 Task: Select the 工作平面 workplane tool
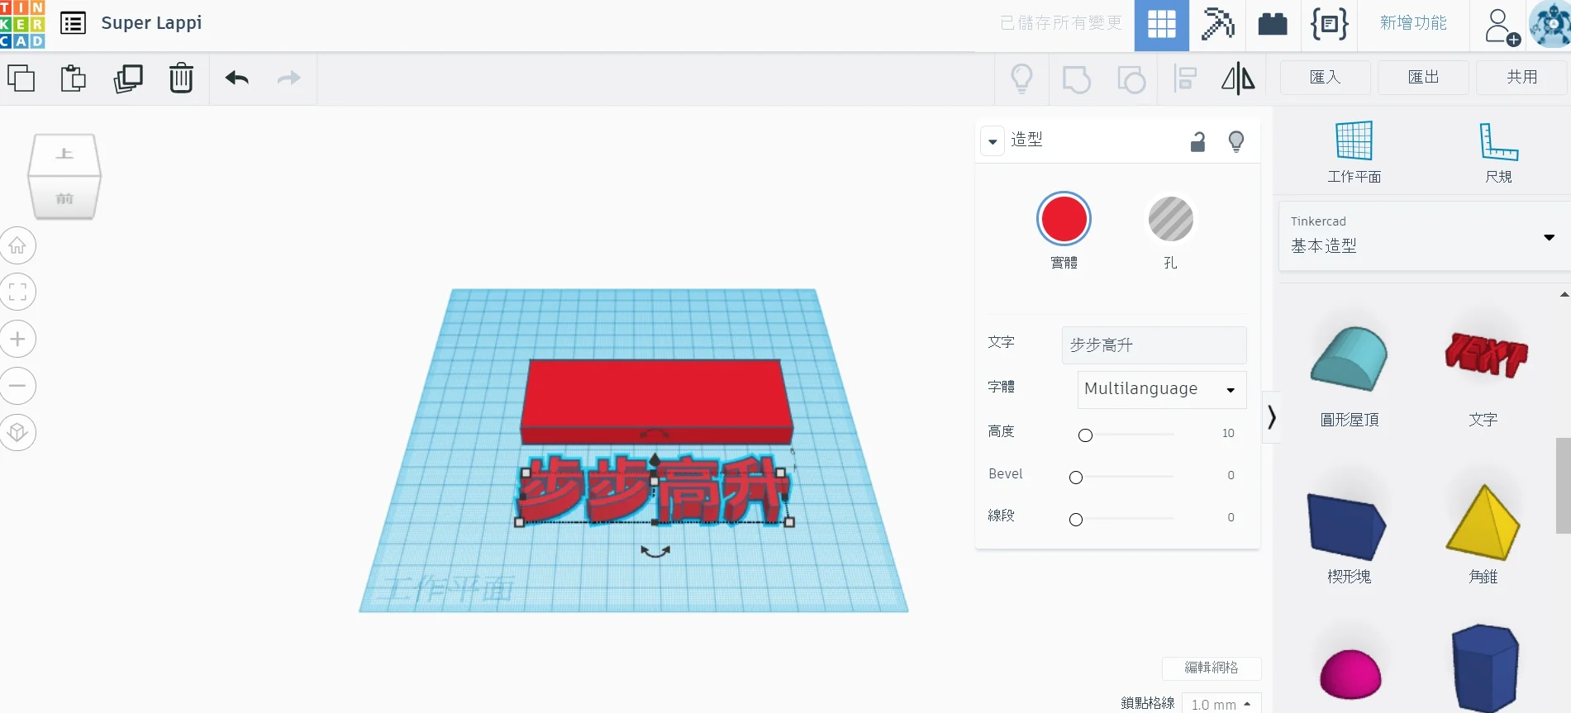[x=1354, y=152]
